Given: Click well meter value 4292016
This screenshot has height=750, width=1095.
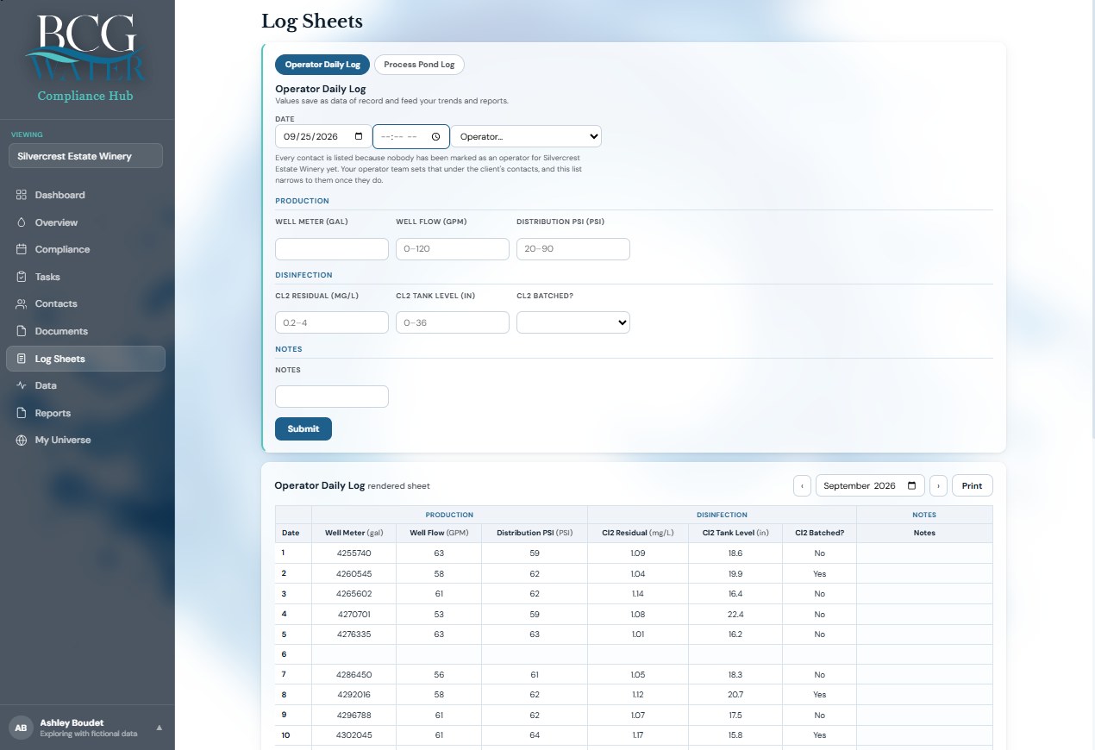Looking at the screenshot, I should pos(354,695).
